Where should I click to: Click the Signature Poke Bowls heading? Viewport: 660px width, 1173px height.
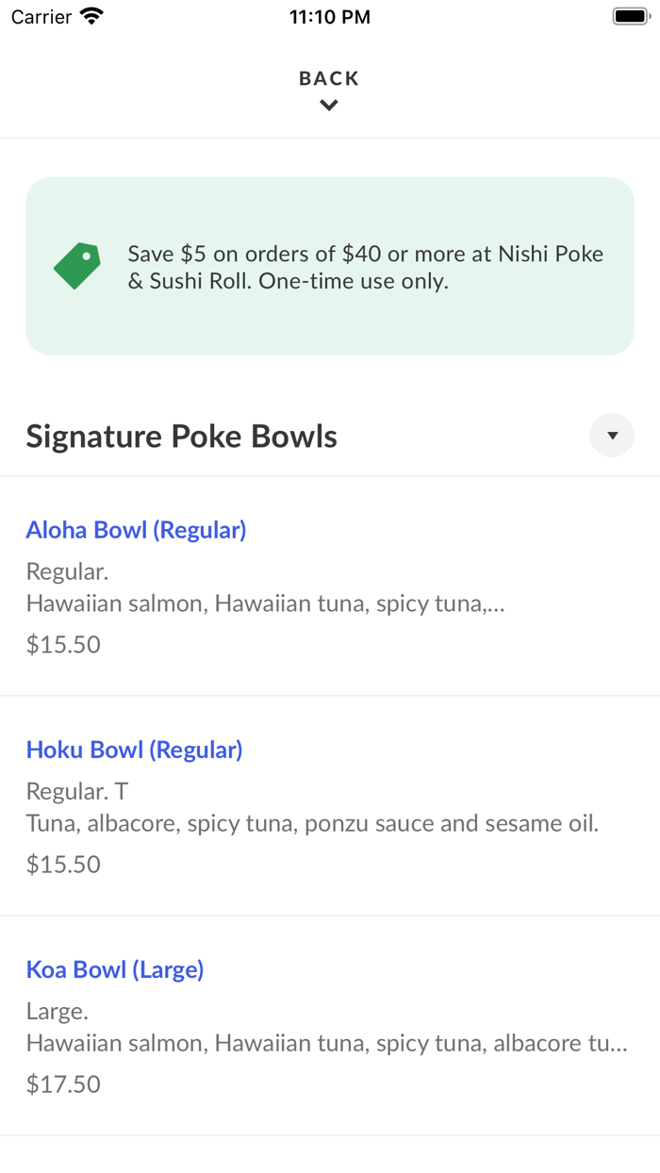180,436
